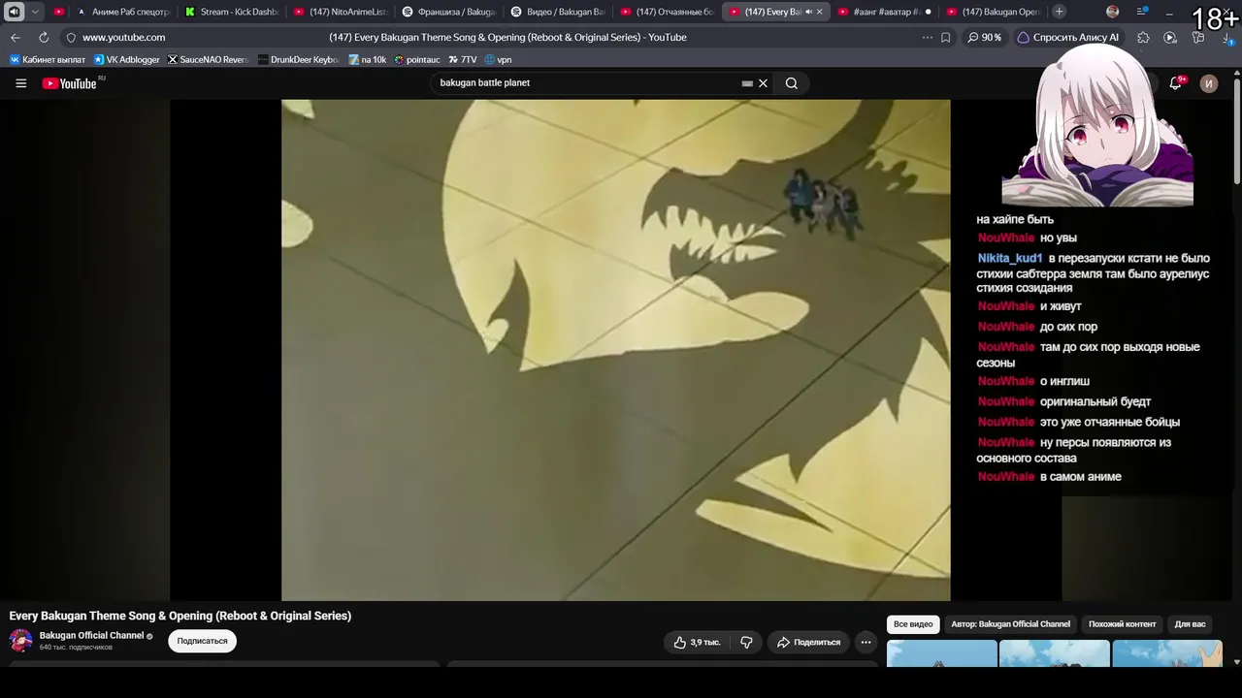Switch to the Франшиза / Bakugan tab
Image resolution: width=1242 pixels, height=698 pixels.
[449, 12]
